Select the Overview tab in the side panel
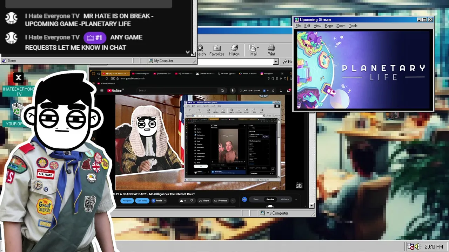 pos(270,199)
